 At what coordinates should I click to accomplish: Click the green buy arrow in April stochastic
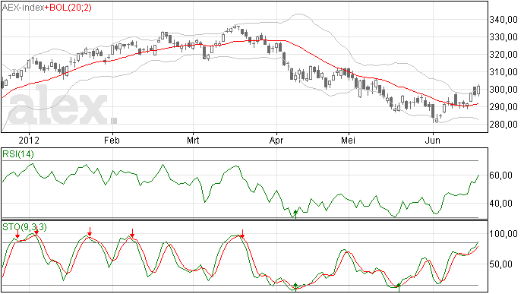click(295, 287)
